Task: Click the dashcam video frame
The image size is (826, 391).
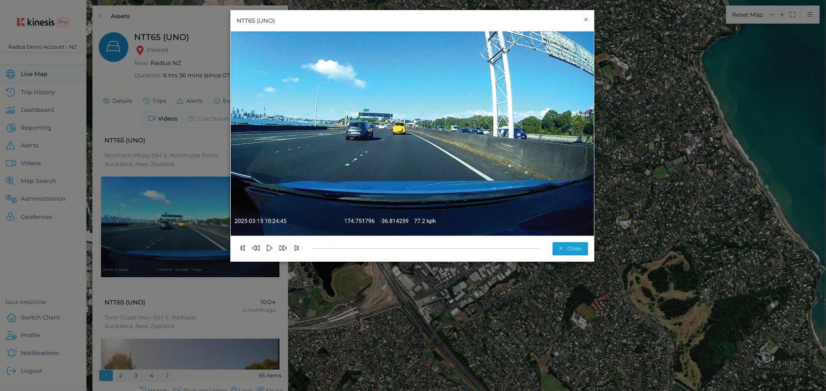Action: [x=412, y=133]
